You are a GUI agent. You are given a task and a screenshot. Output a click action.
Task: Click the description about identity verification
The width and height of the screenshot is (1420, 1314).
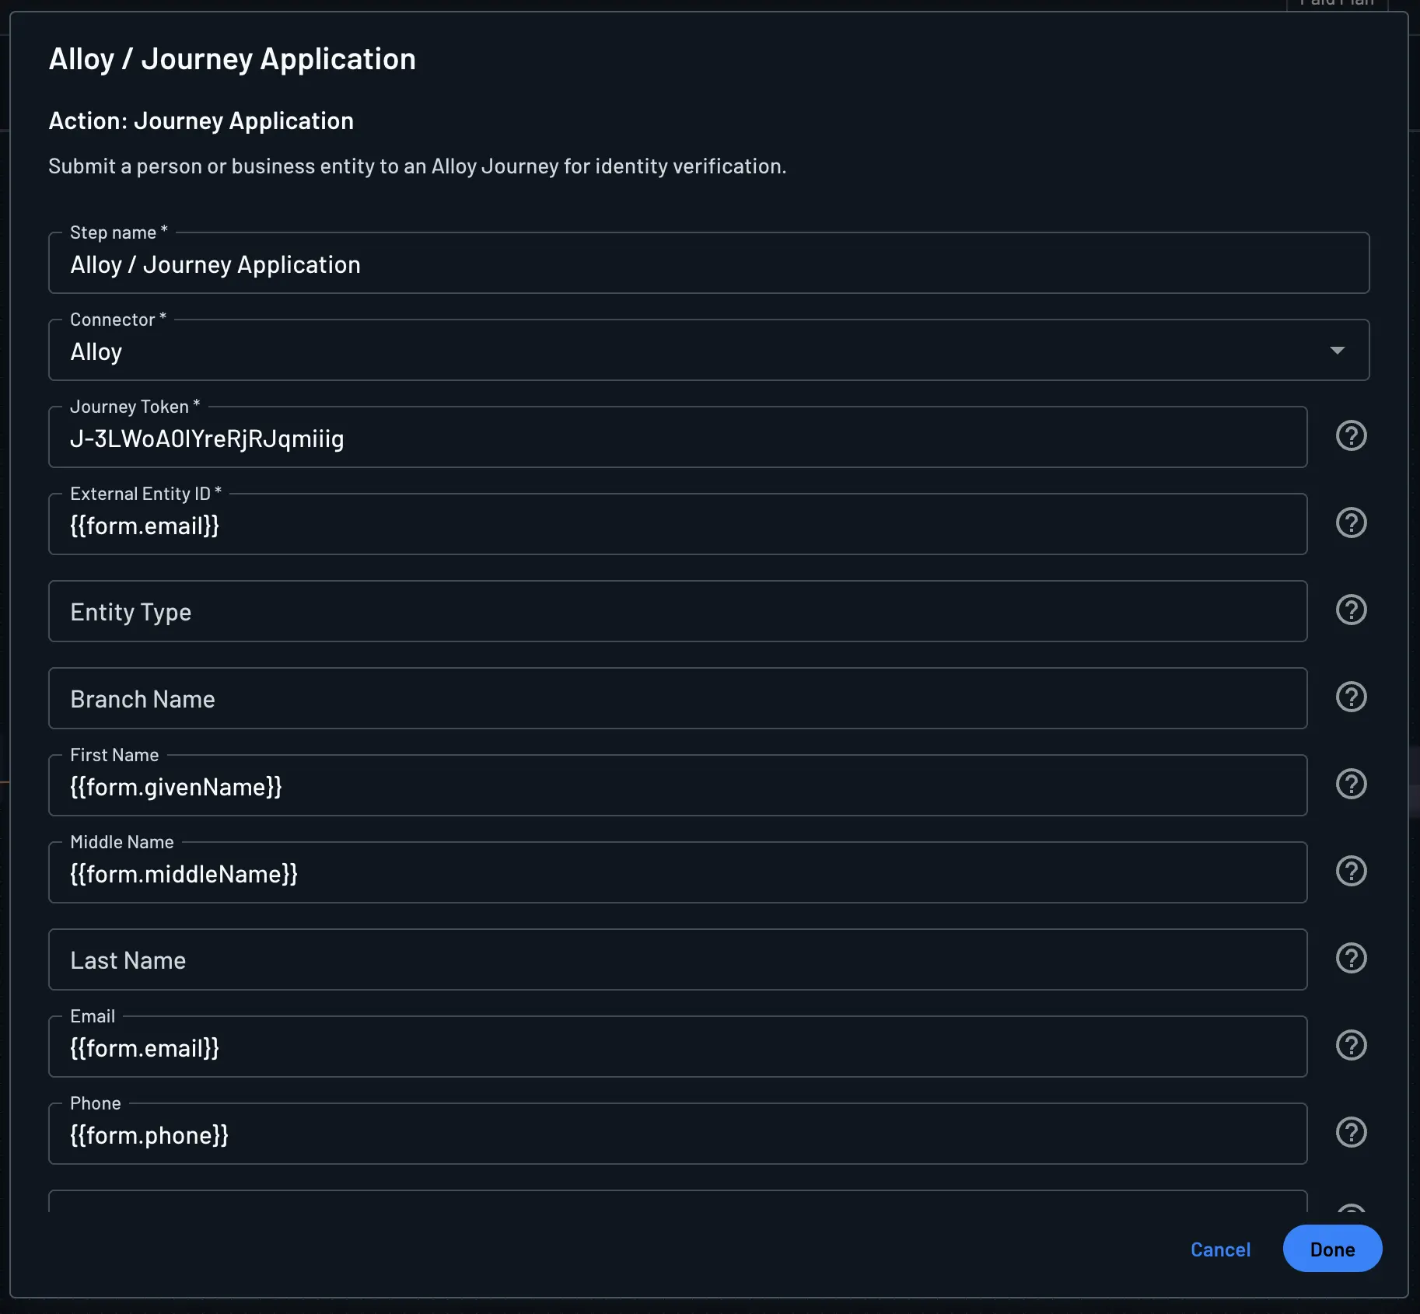click(x=417, y=166)
